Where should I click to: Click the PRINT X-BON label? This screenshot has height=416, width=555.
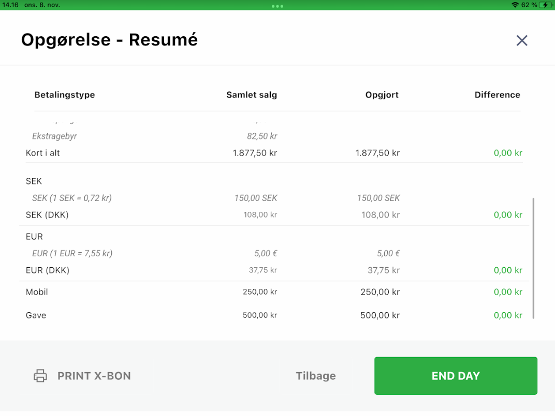pyautogui.click(x=94, y=376)
